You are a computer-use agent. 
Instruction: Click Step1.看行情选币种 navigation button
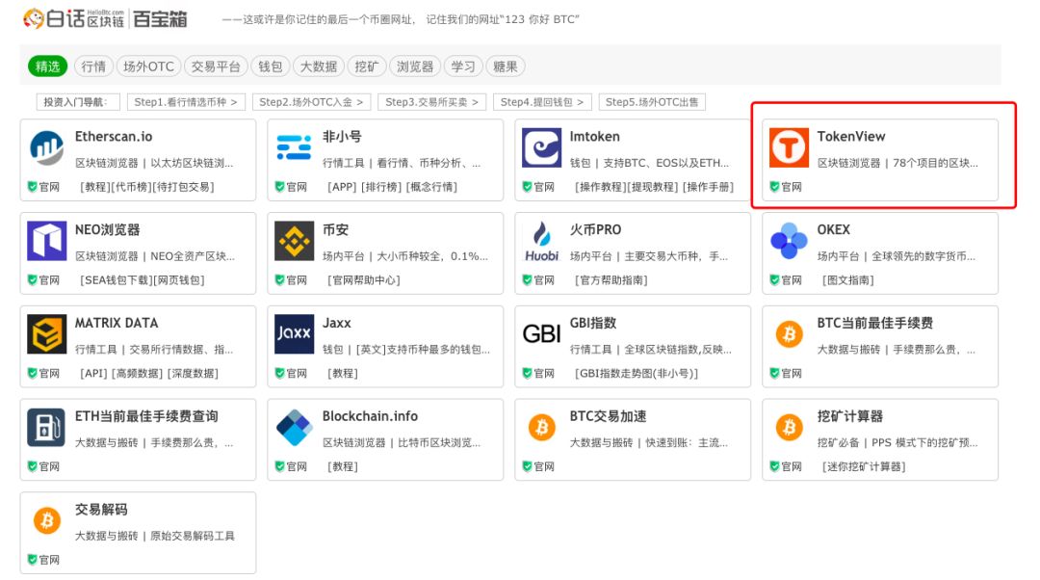(x=186, y=102)
